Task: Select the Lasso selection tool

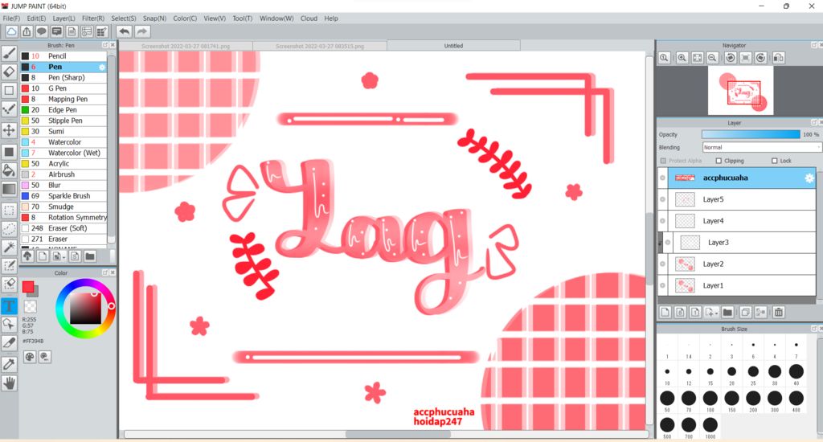Action: pos(9,229)
